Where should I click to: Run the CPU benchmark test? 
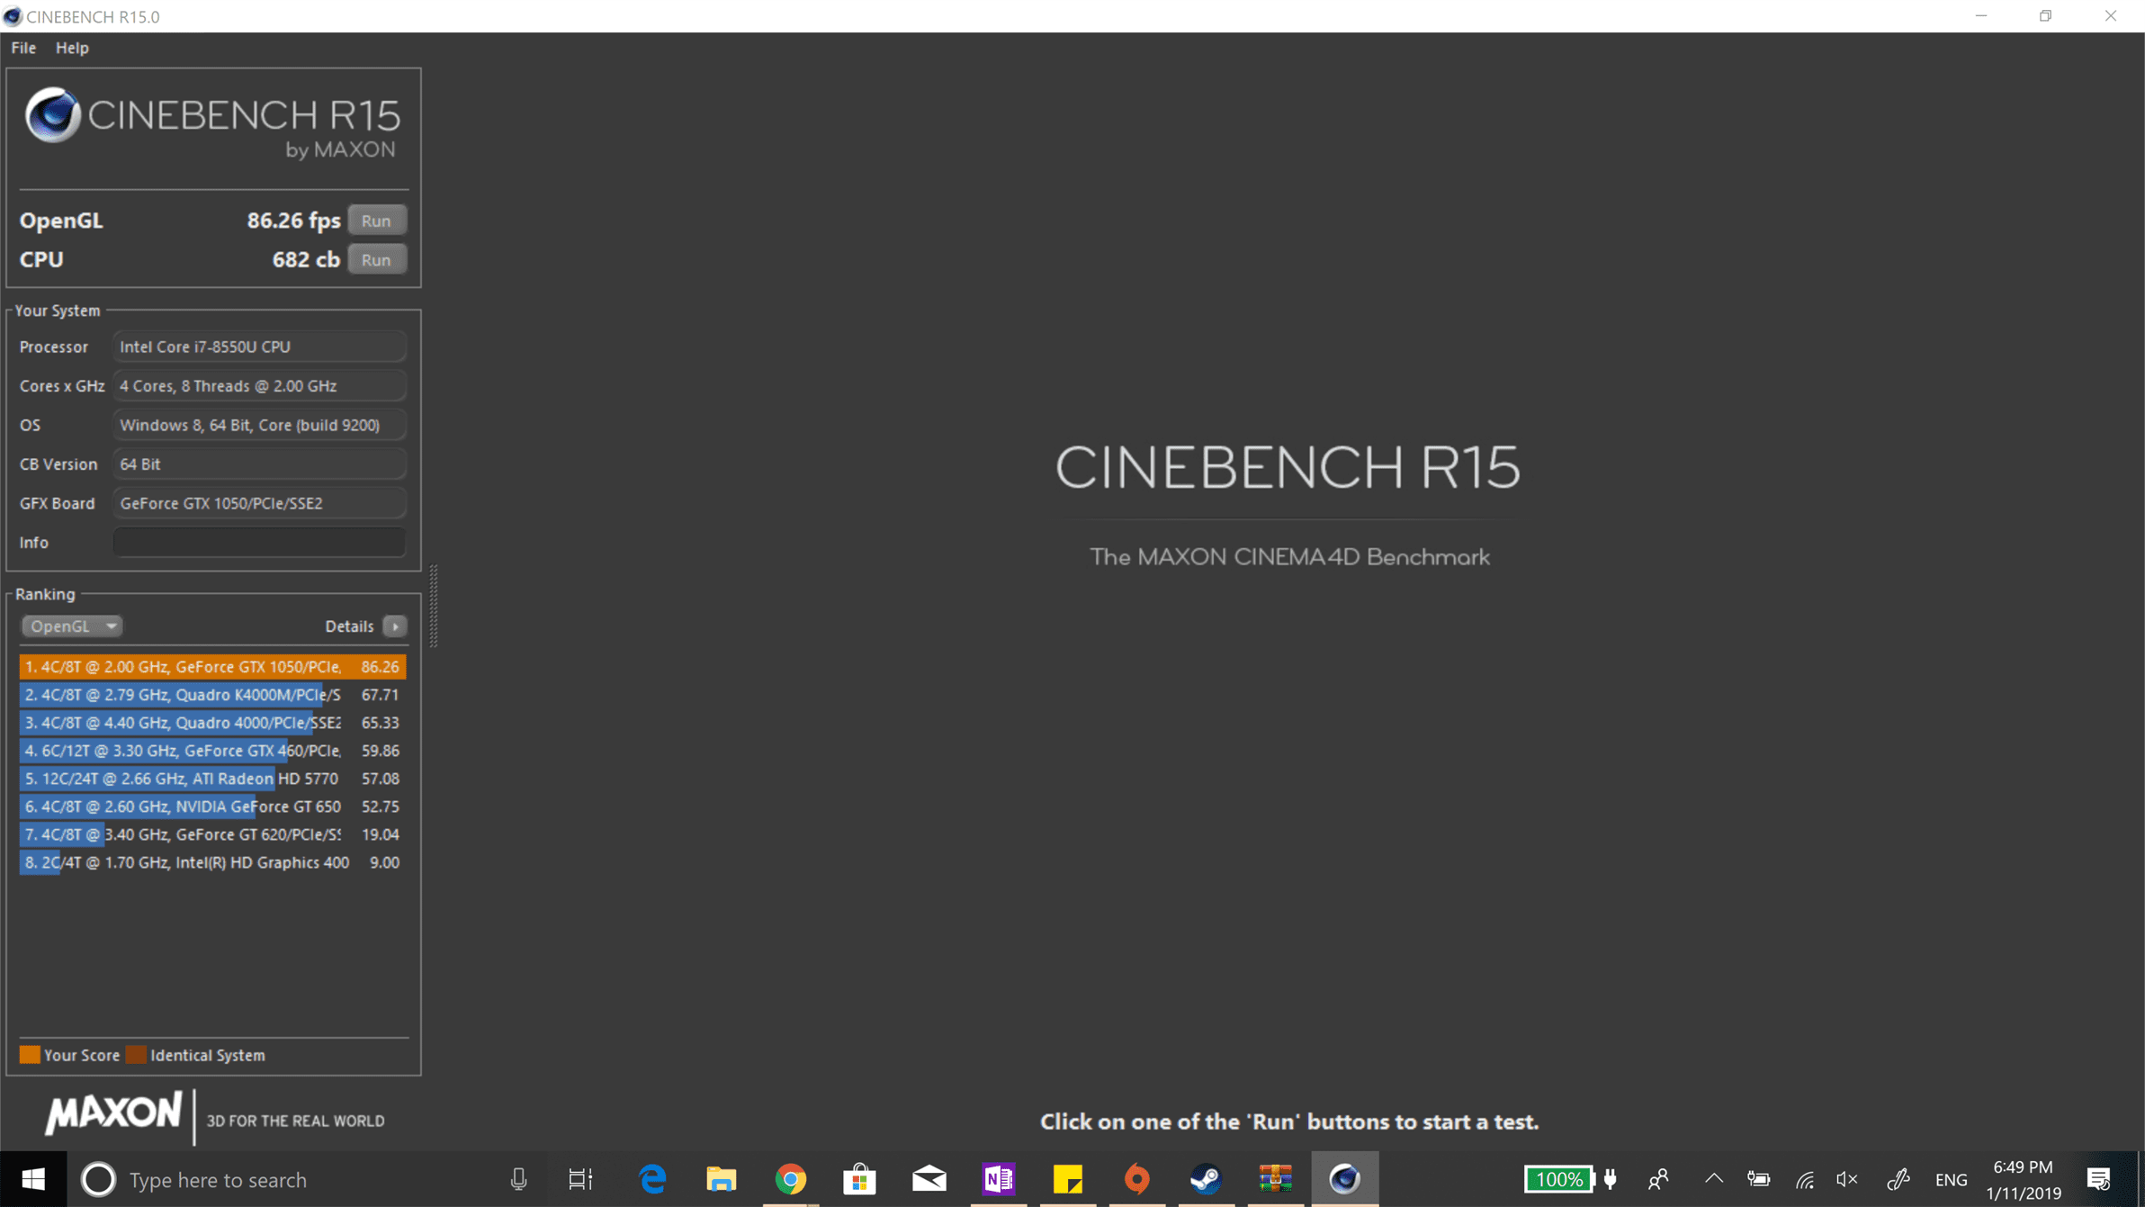pyautogui.click(x=376, y=260)
